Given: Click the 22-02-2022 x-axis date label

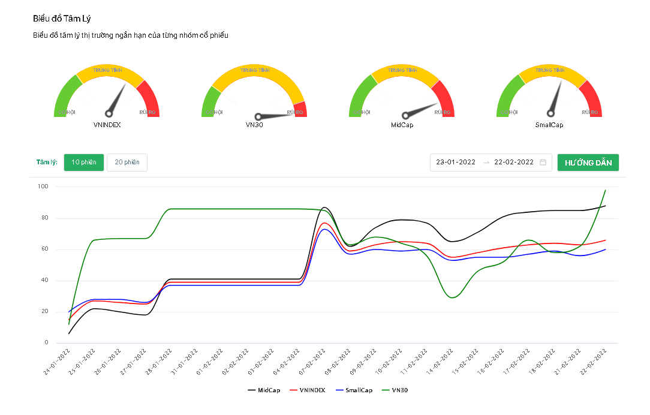Looking at the screenshot, I should click(594, 362).
